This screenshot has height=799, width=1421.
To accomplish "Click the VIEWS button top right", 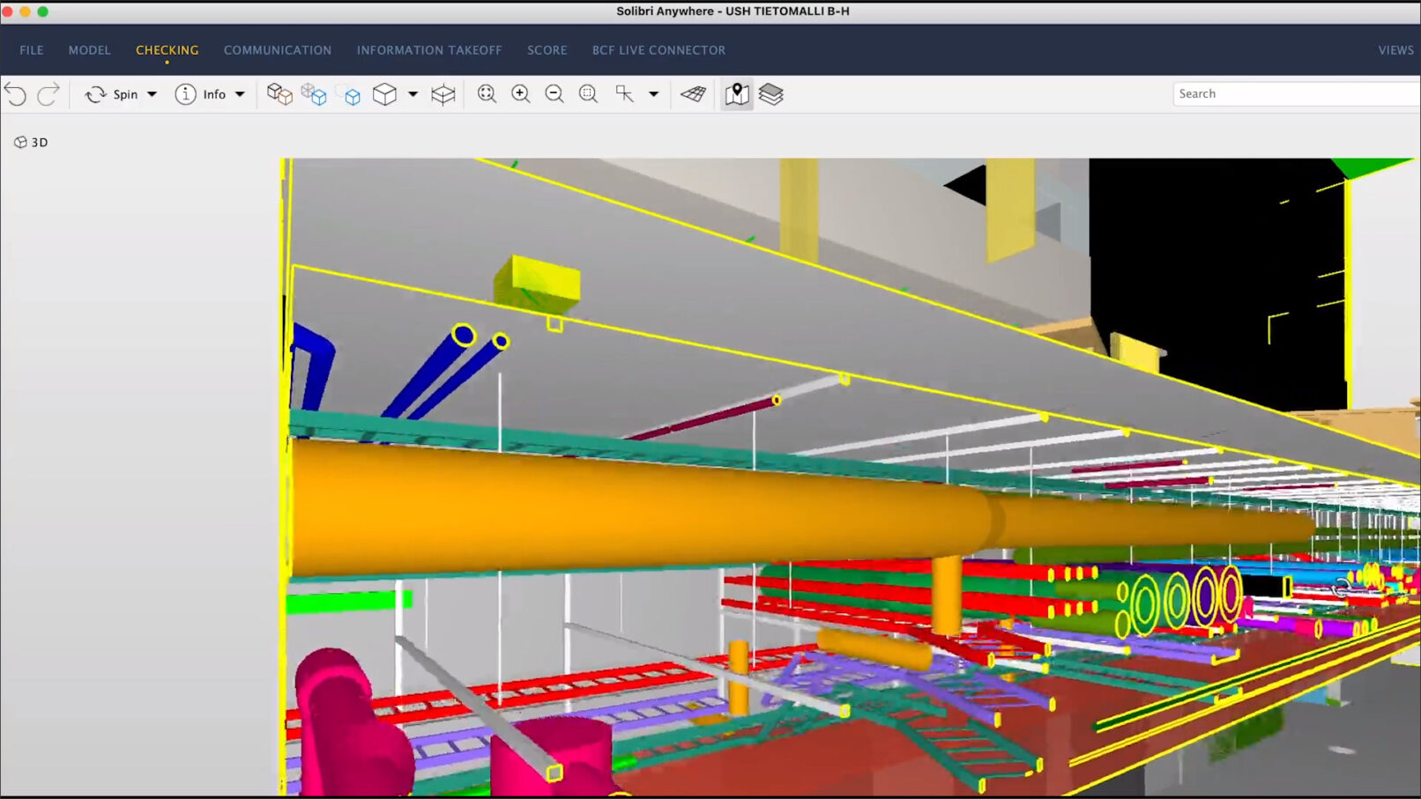I will (x=1395, y=50).
